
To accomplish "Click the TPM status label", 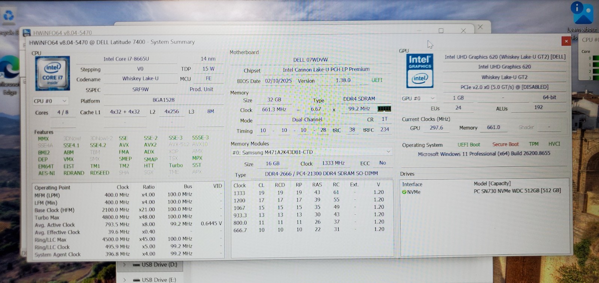I will point(533,144).
